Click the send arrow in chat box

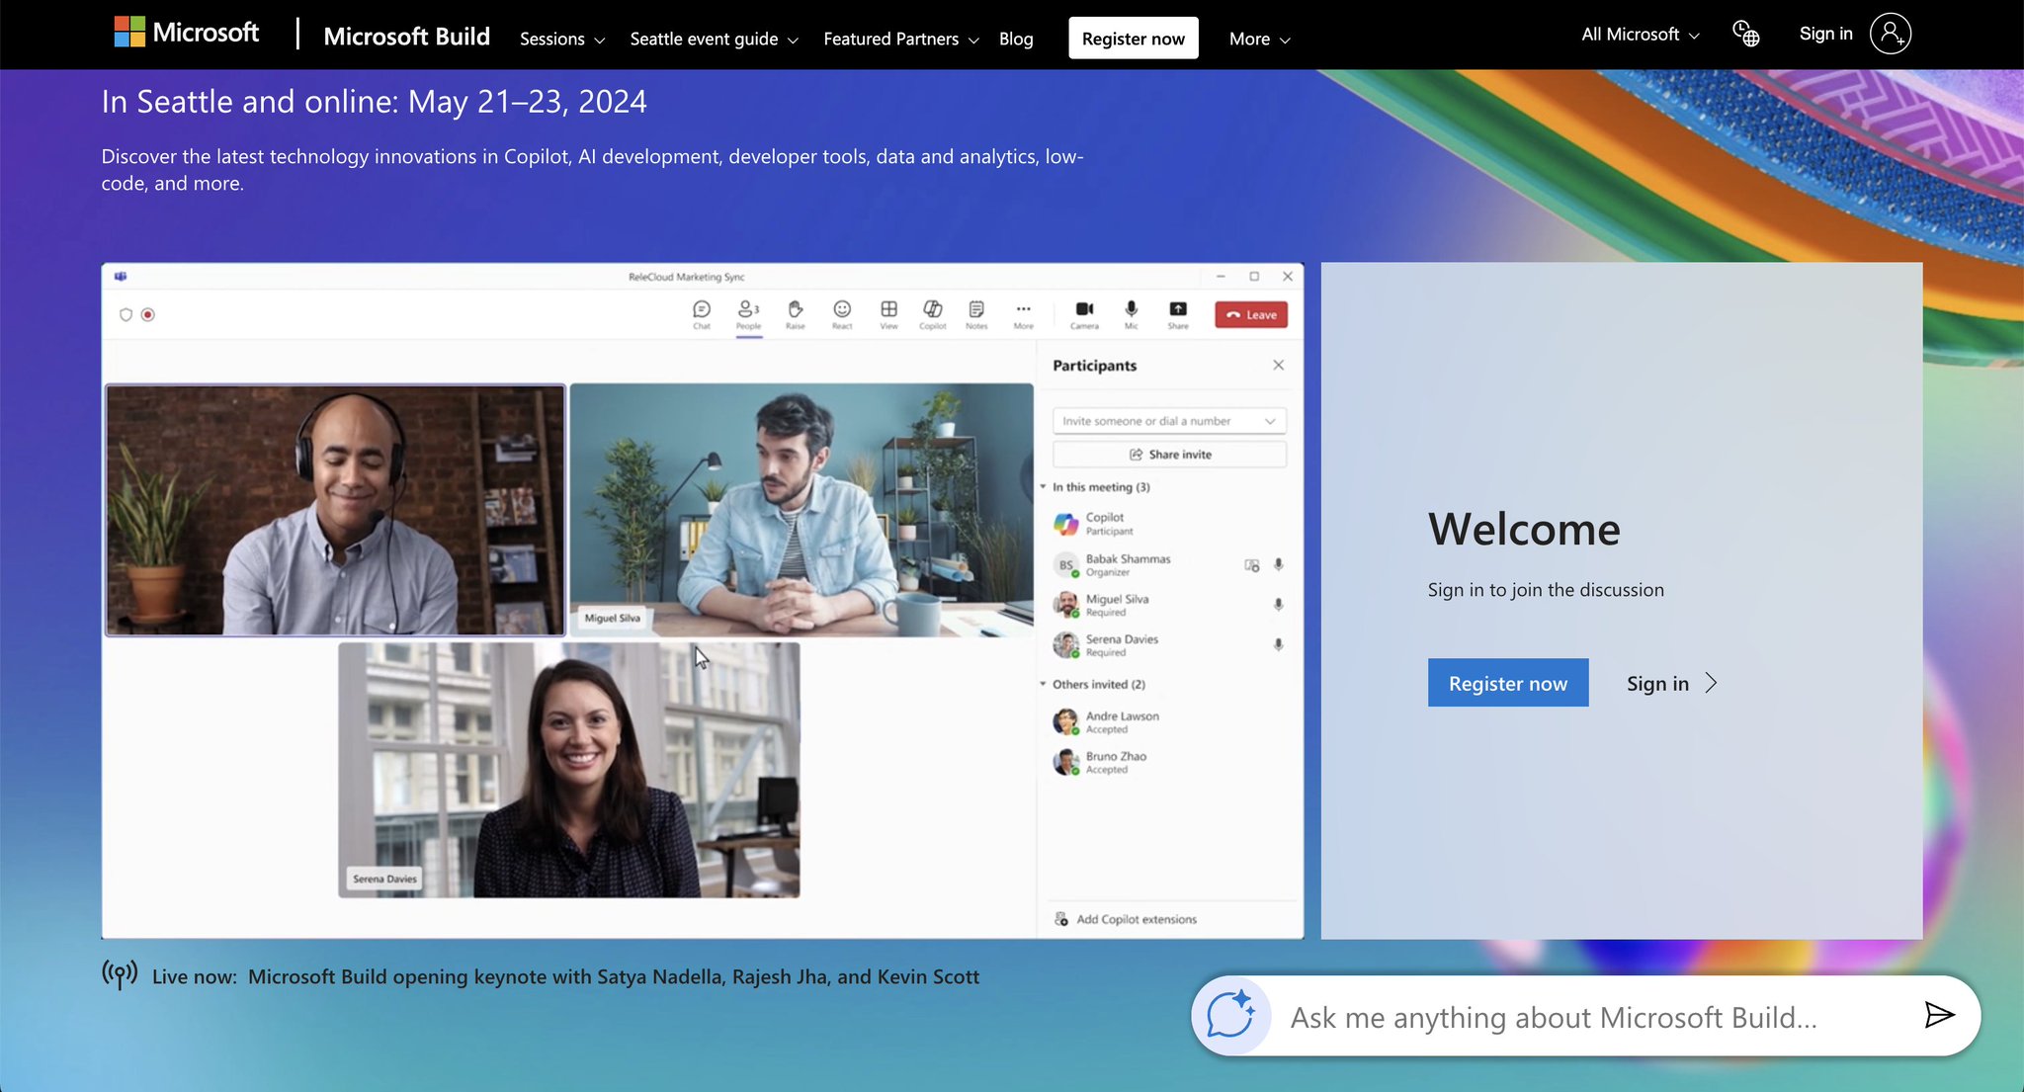[1939, 1015]
